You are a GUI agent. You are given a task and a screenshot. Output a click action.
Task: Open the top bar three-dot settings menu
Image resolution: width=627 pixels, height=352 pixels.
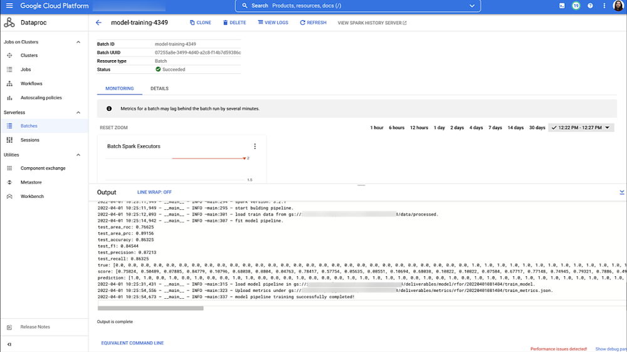(x=604, y=6)
